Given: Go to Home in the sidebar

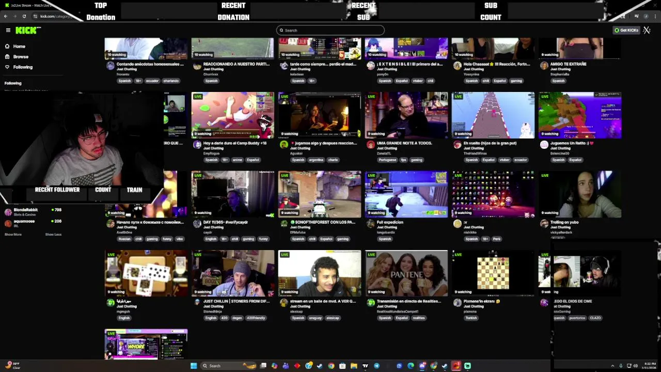Looking at the screenshot, I should (19, 47).
